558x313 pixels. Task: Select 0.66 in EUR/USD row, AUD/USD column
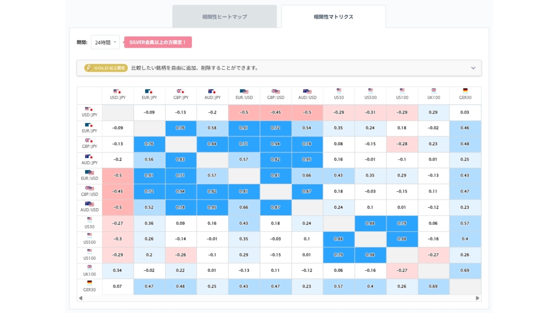307,176
